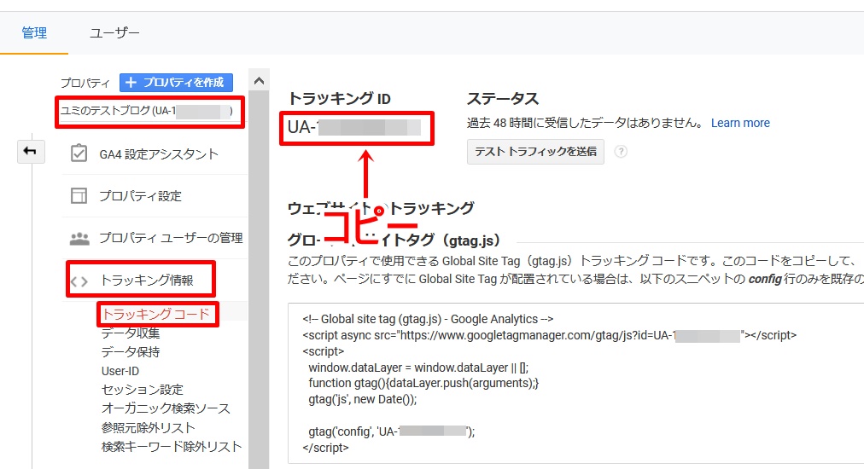Select User-ID submenu item
The width and height of the screenshot is (864, 469).
pyautogui.click(x=120, y=371)
